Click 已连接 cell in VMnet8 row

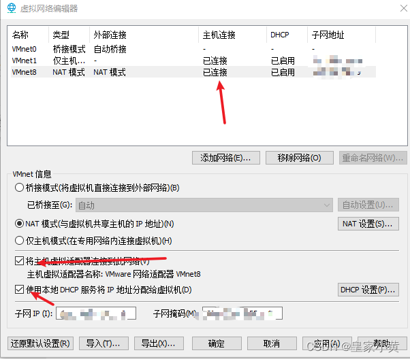(x=215, y=72)
